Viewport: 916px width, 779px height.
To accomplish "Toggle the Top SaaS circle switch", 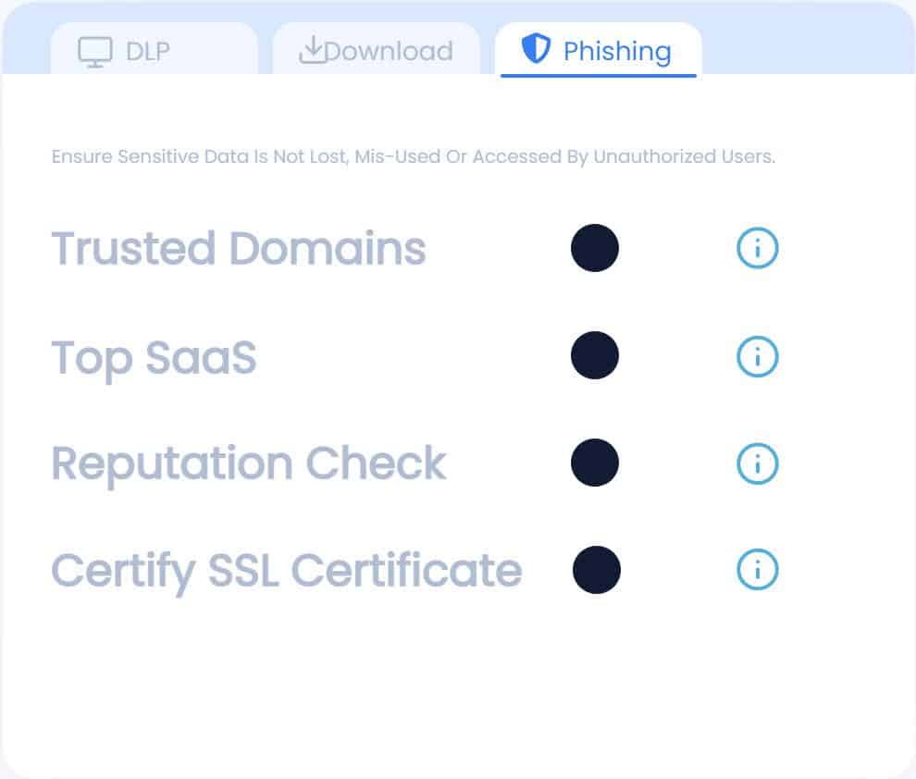I will pos(595,355).
